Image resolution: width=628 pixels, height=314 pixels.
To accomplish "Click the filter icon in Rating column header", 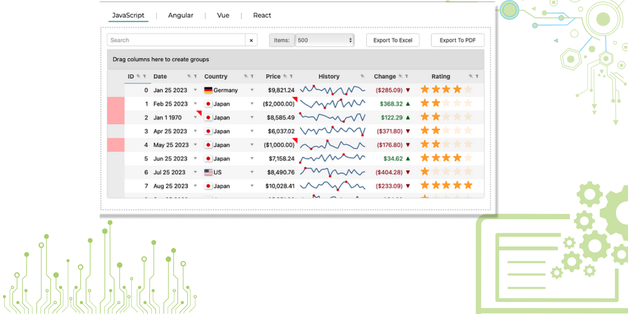I will pyautogui.click(x=477, y=76).
